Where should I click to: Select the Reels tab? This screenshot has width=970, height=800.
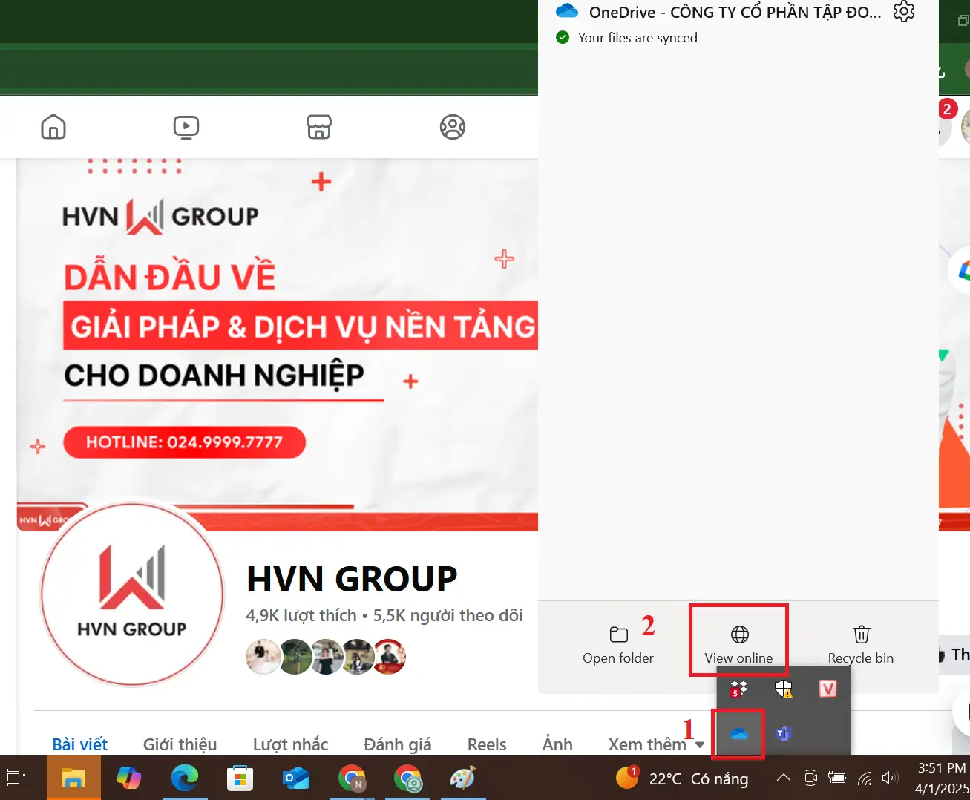coord(487,744)
